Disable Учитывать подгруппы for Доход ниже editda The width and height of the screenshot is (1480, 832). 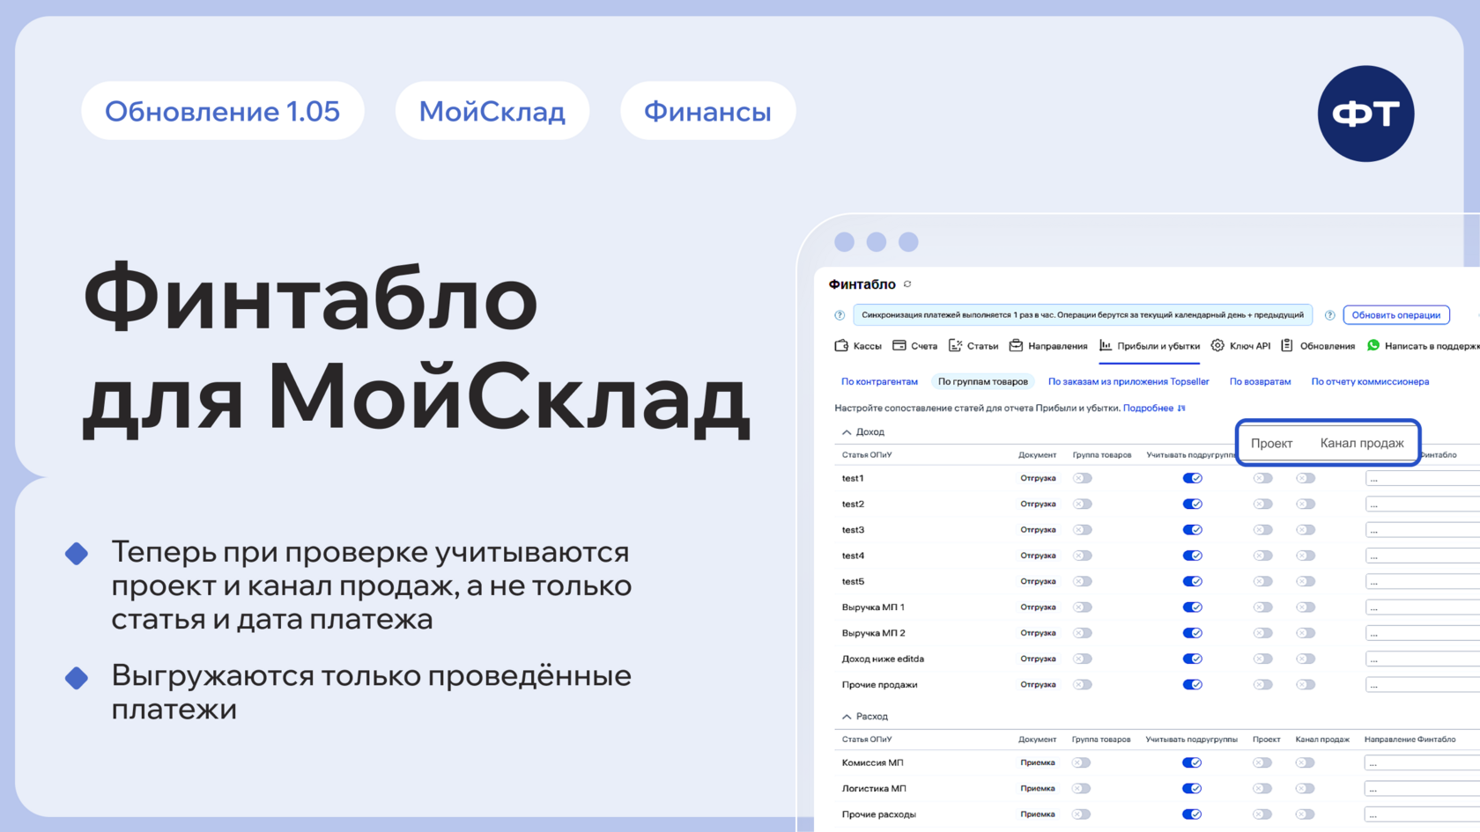[x=1193, y=659]
